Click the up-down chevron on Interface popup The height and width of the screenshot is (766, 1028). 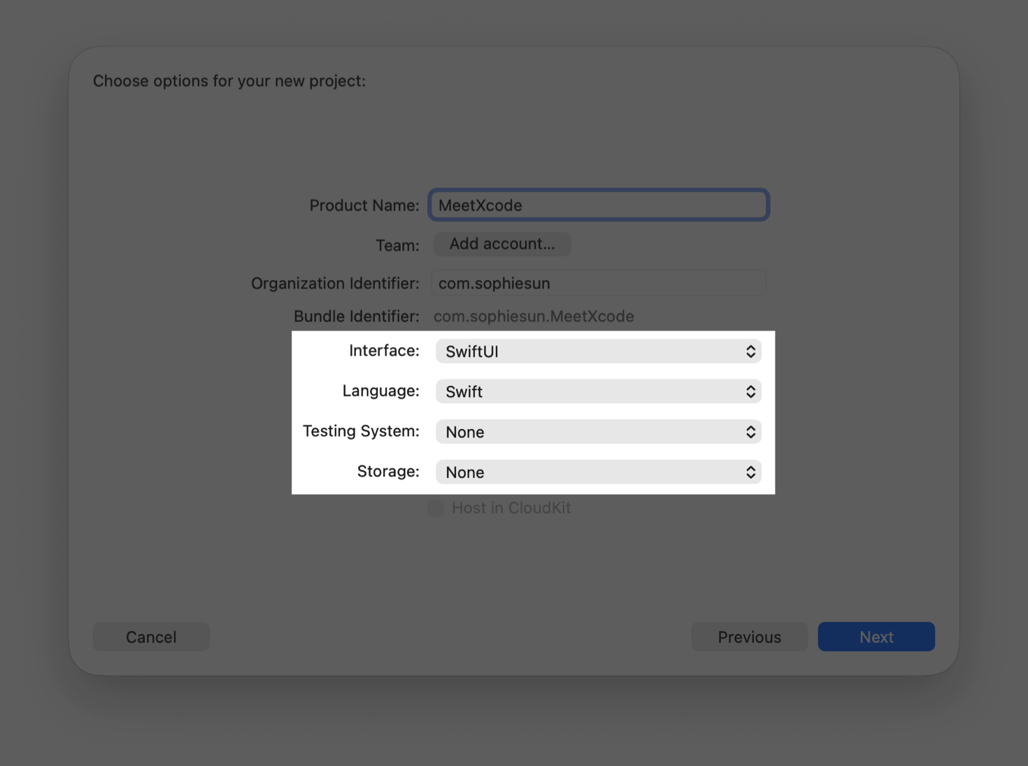750,351
